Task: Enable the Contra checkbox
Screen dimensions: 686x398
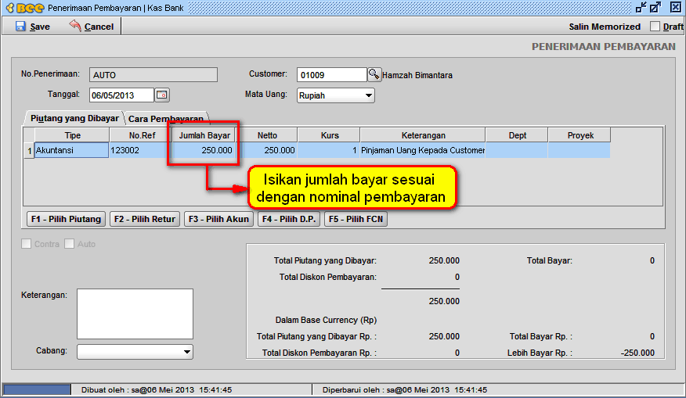Action: (27, 244)
